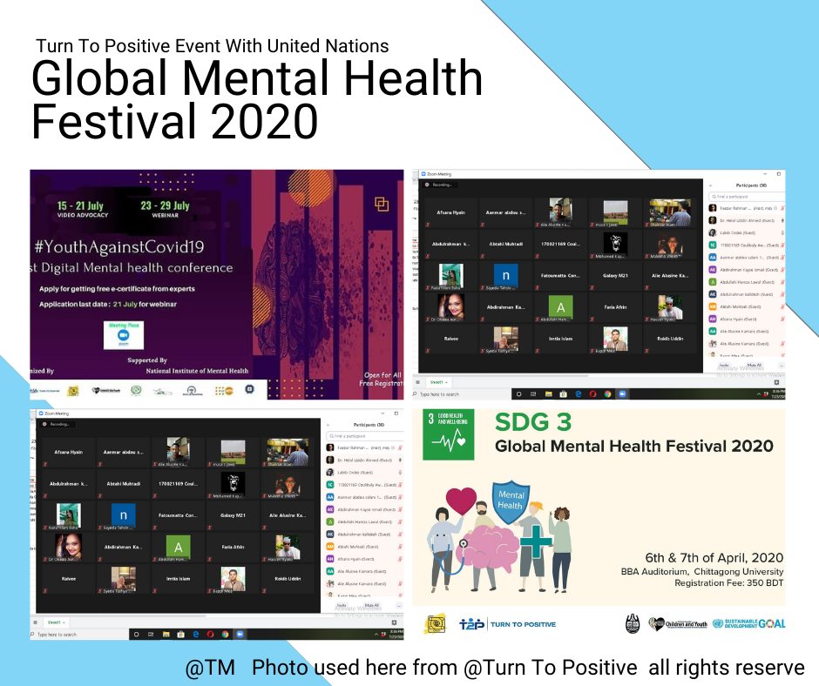Click the Sustainable Development Goals logo
This screenshot has height=686, width=819.
[x=749, y=623]
